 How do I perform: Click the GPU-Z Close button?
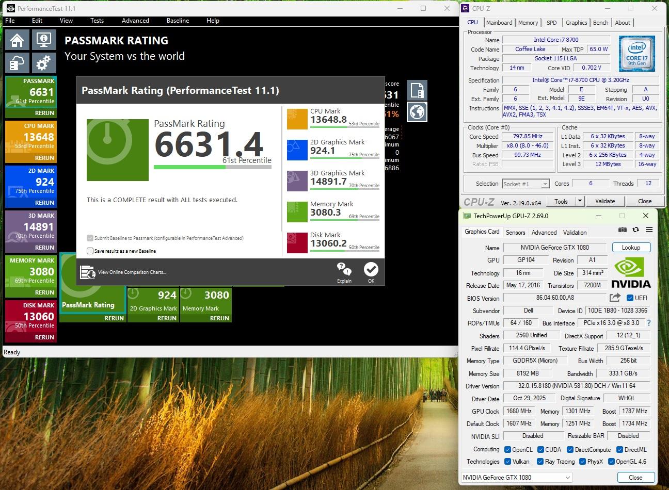pyautogui.click(x=635, y=478)
